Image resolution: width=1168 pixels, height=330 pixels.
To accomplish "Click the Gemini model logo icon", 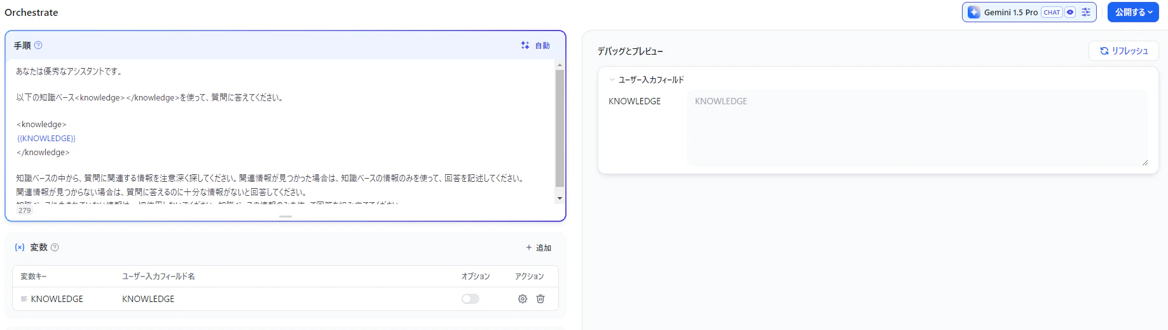I will (974, 12).
